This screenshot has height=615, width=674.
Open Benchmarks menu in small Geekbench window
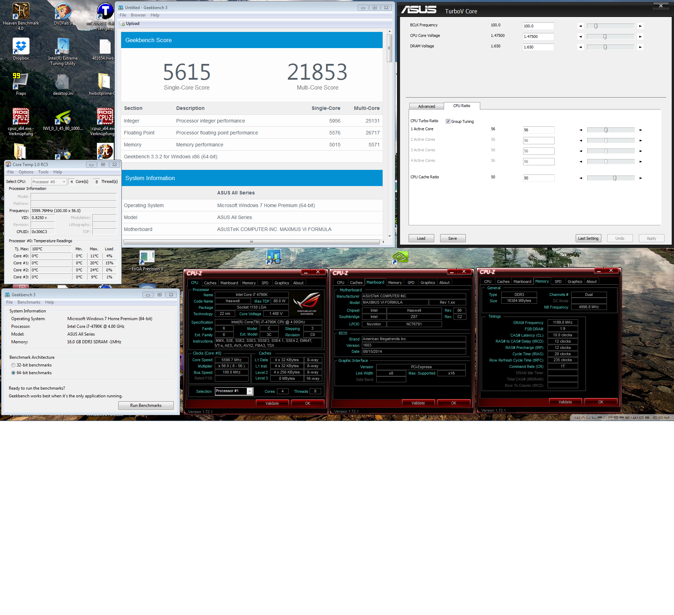29,302
